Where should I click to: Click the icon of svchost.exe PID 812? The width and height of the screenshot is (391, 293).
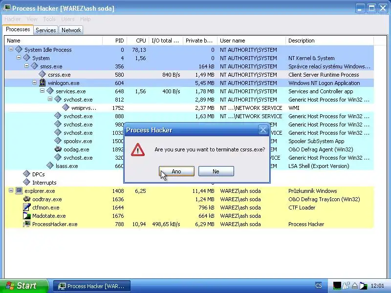(58, 99)
